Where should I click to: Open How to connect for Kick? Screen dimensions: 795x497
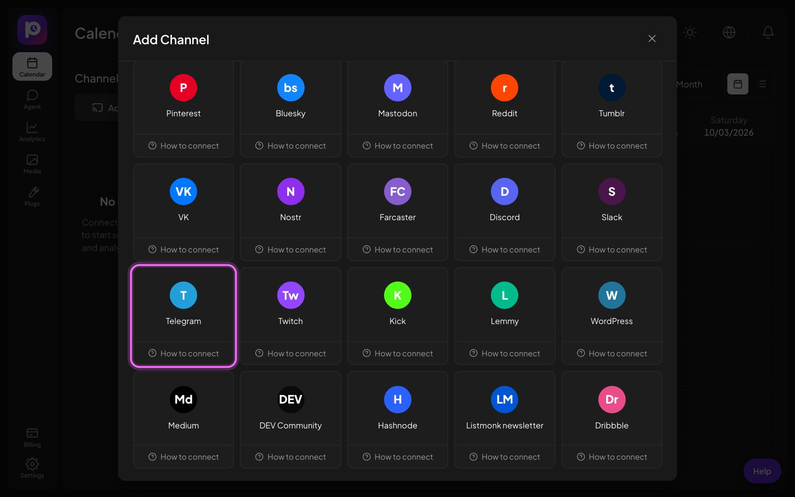click(x=397, y=353)
